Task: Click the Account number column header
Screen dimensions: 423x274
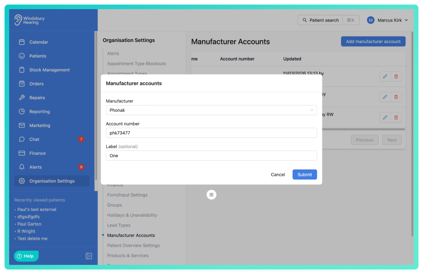Action: point(237,59)
